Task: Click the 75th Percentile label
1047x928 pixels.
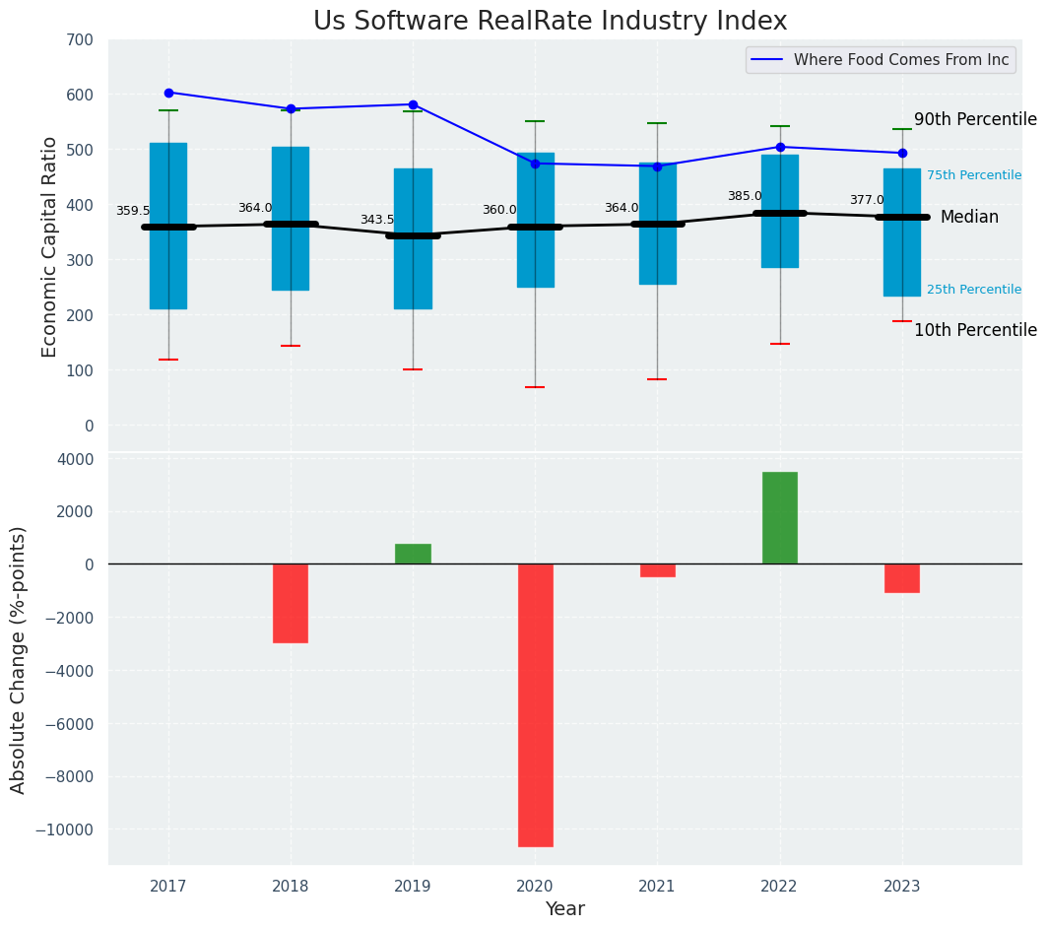Action: (x=973, y=175)
